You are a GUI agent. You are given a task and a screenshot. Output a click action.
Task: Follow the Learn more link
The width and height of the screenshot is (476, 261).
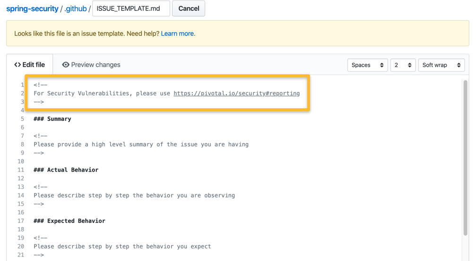177,34
